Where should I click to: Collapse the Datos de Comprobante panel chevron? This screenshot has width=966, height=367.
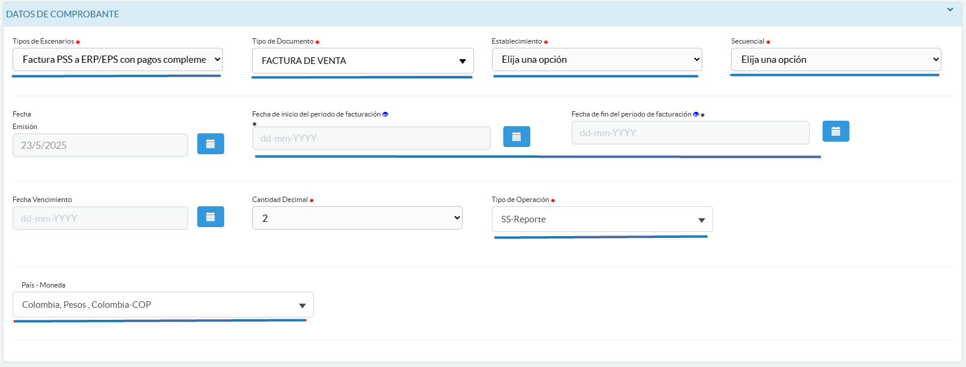[950, 10]
